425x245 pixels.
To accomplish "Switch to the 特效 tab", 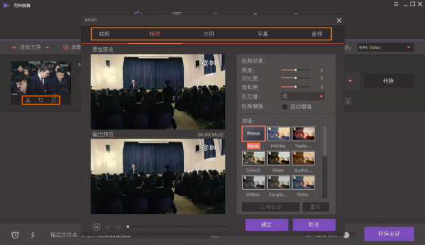I will [x=154, y=34].
